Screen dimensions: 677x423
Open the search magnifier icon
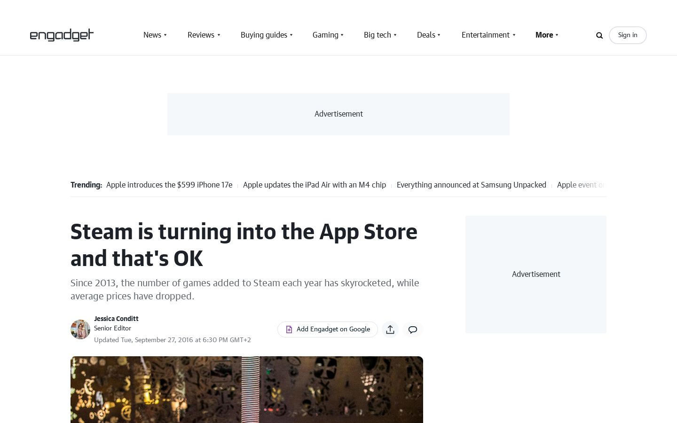point(599,35)
